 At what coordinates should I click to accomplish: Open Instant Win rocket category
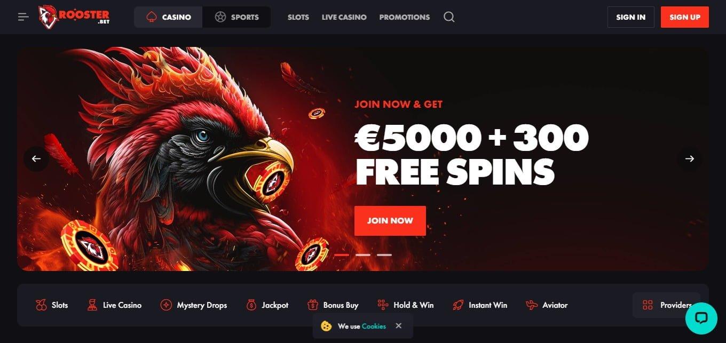(x=479, y=305)
